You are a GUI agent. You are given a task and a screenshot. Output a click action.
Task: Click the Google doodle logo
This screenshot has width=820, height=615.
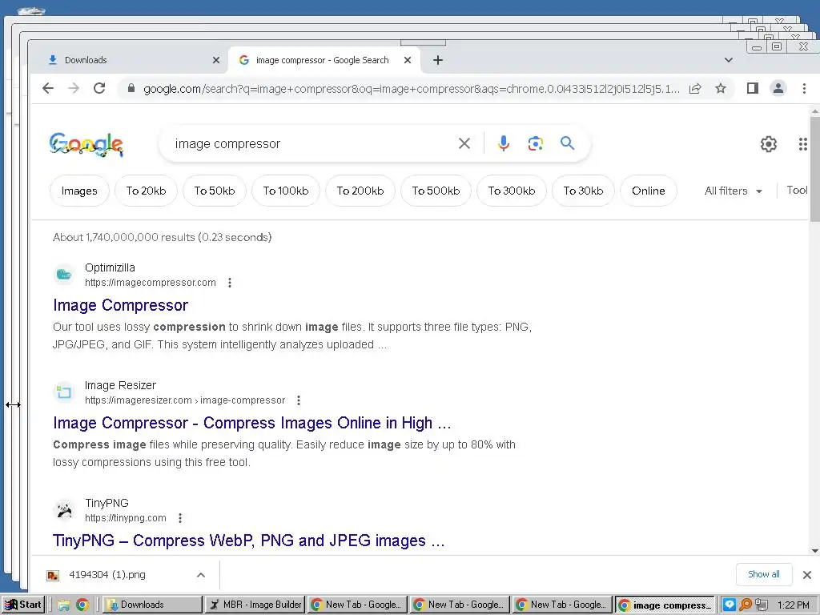point(86,145)
